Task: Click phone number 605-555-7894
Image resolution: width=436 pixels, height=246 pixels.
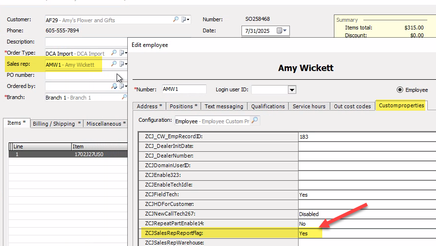Action: tap(62, 30)
